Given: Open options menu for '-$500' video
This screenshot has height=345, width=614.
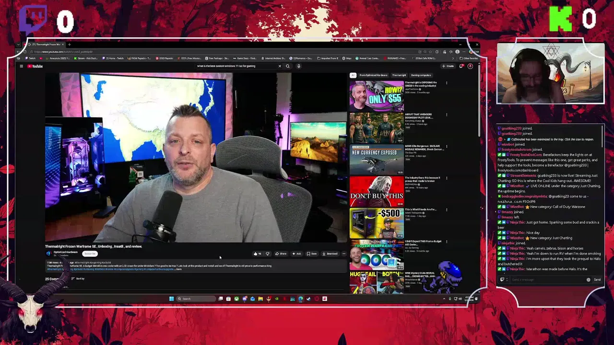Looking at the screenshot, I should (447, 209).
